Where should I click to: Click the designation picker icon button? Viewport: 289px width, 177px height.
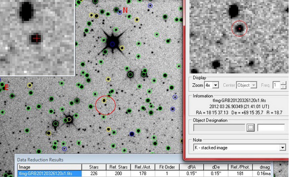(250, 128)
